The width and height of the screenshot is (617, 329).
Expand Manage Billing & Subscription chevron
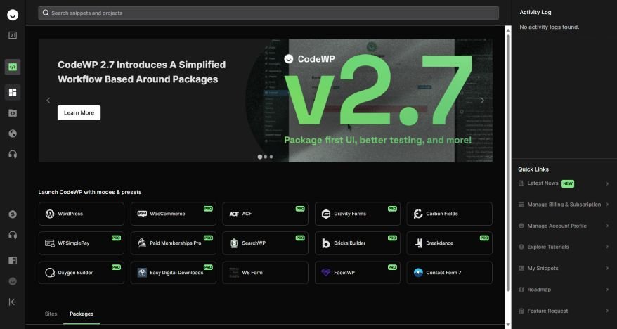[x=607, y=205]
